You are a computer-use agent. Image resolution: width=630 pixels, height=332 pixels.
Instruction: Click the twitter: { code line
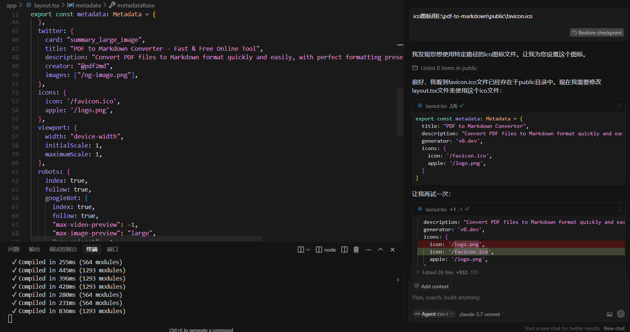tap(56, 31)
